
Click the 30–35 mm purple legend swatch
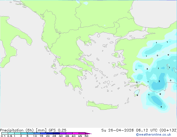63,133
